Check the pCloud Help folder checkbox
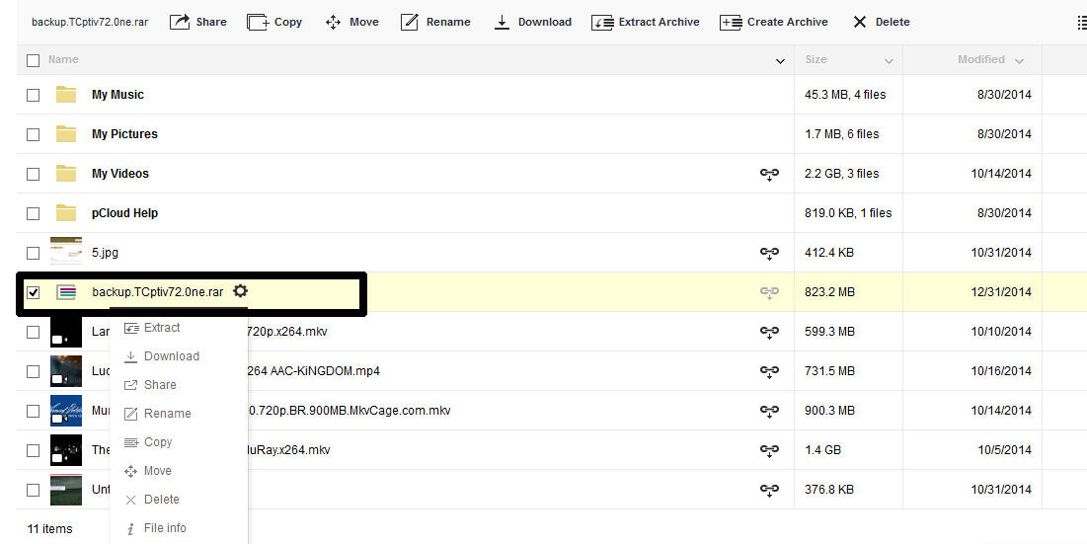 tap(34, 213)
